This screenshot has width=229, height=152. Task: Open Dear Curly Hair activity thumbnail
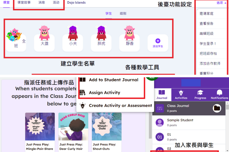click(73, 126)
